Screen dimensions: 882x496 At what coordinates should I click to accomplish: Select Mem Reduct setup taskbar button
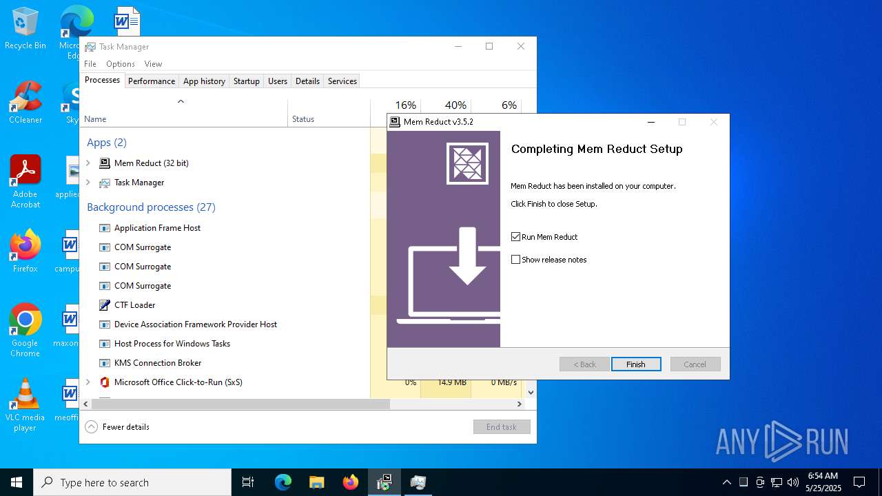[384, 482]
